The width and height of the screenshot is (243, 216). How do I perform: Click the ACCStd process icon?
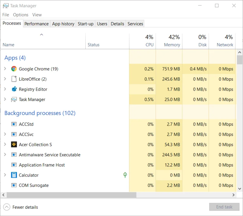click(14, 124)
